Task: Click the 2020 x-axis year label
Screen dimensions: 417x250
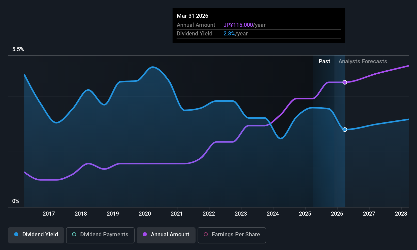Action: pos(145,214)
